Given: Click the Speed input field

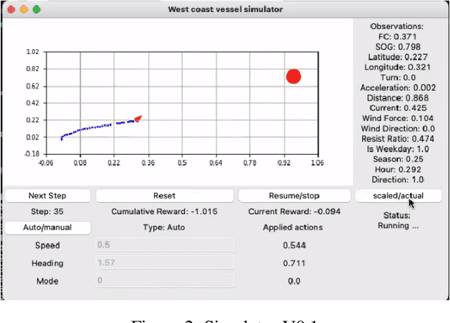Looking at the screenshot, I should (164, 246).
